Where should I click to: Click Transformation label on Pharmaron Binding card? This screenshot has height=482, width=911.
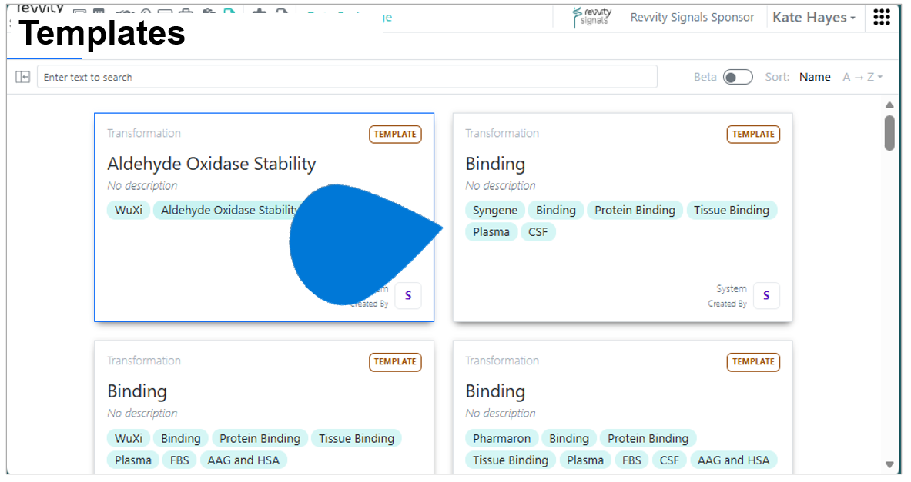point(502,361)
